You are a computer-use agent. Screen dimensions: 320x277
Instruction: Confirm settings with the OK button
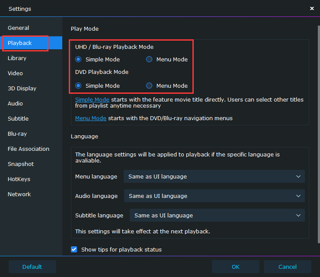236,267
